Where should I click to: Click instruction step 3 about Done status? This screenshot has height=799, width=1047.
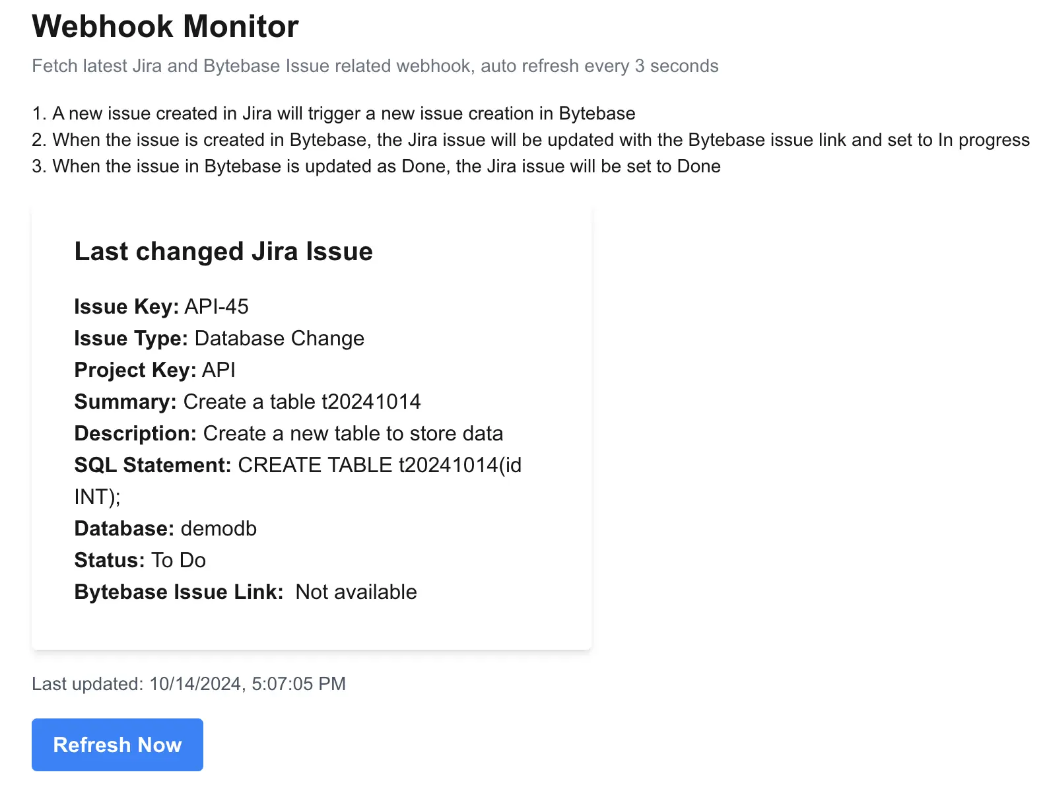point(376,166)
